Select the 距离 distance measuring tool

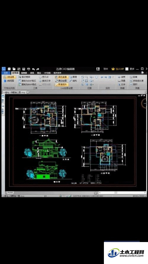133,77
